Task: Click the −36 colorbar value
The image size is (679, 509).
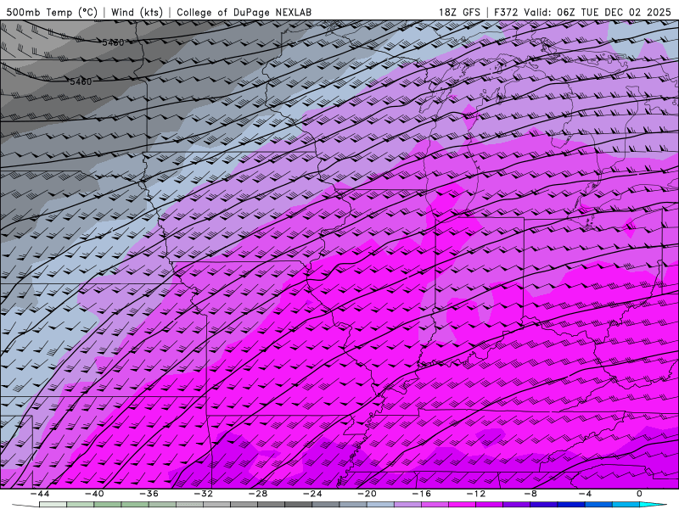Action: point(149,494)
